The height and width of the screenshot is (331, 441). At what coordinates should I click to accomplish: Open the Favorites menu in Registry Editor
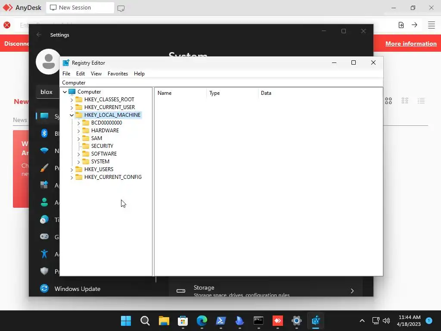tap(118, 73)
